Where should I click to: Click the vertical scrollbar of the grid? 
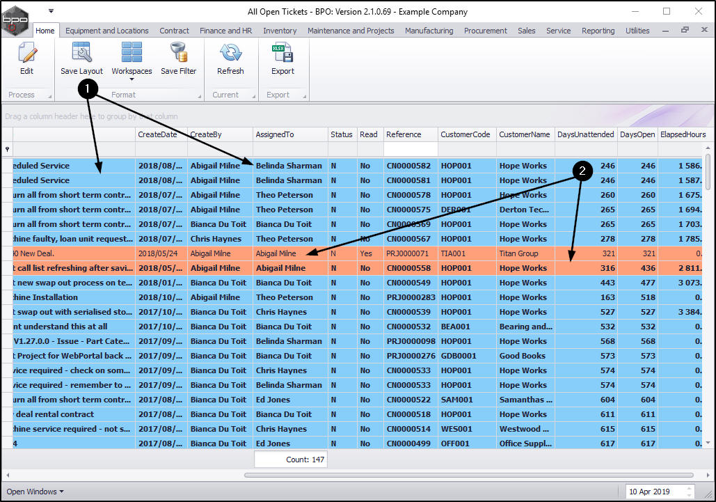(708, 171)
